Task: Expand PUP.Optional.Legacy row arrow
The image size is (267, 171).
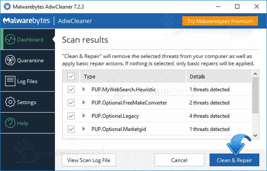Action: 83,116
